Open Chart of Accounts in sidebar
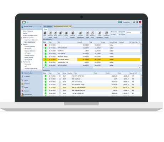Viewport: 164px width, 142px height. (x=28, y=31)
